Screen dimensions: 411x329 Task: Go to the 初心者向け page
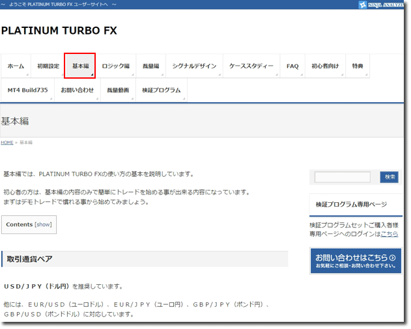click(325, 66)
